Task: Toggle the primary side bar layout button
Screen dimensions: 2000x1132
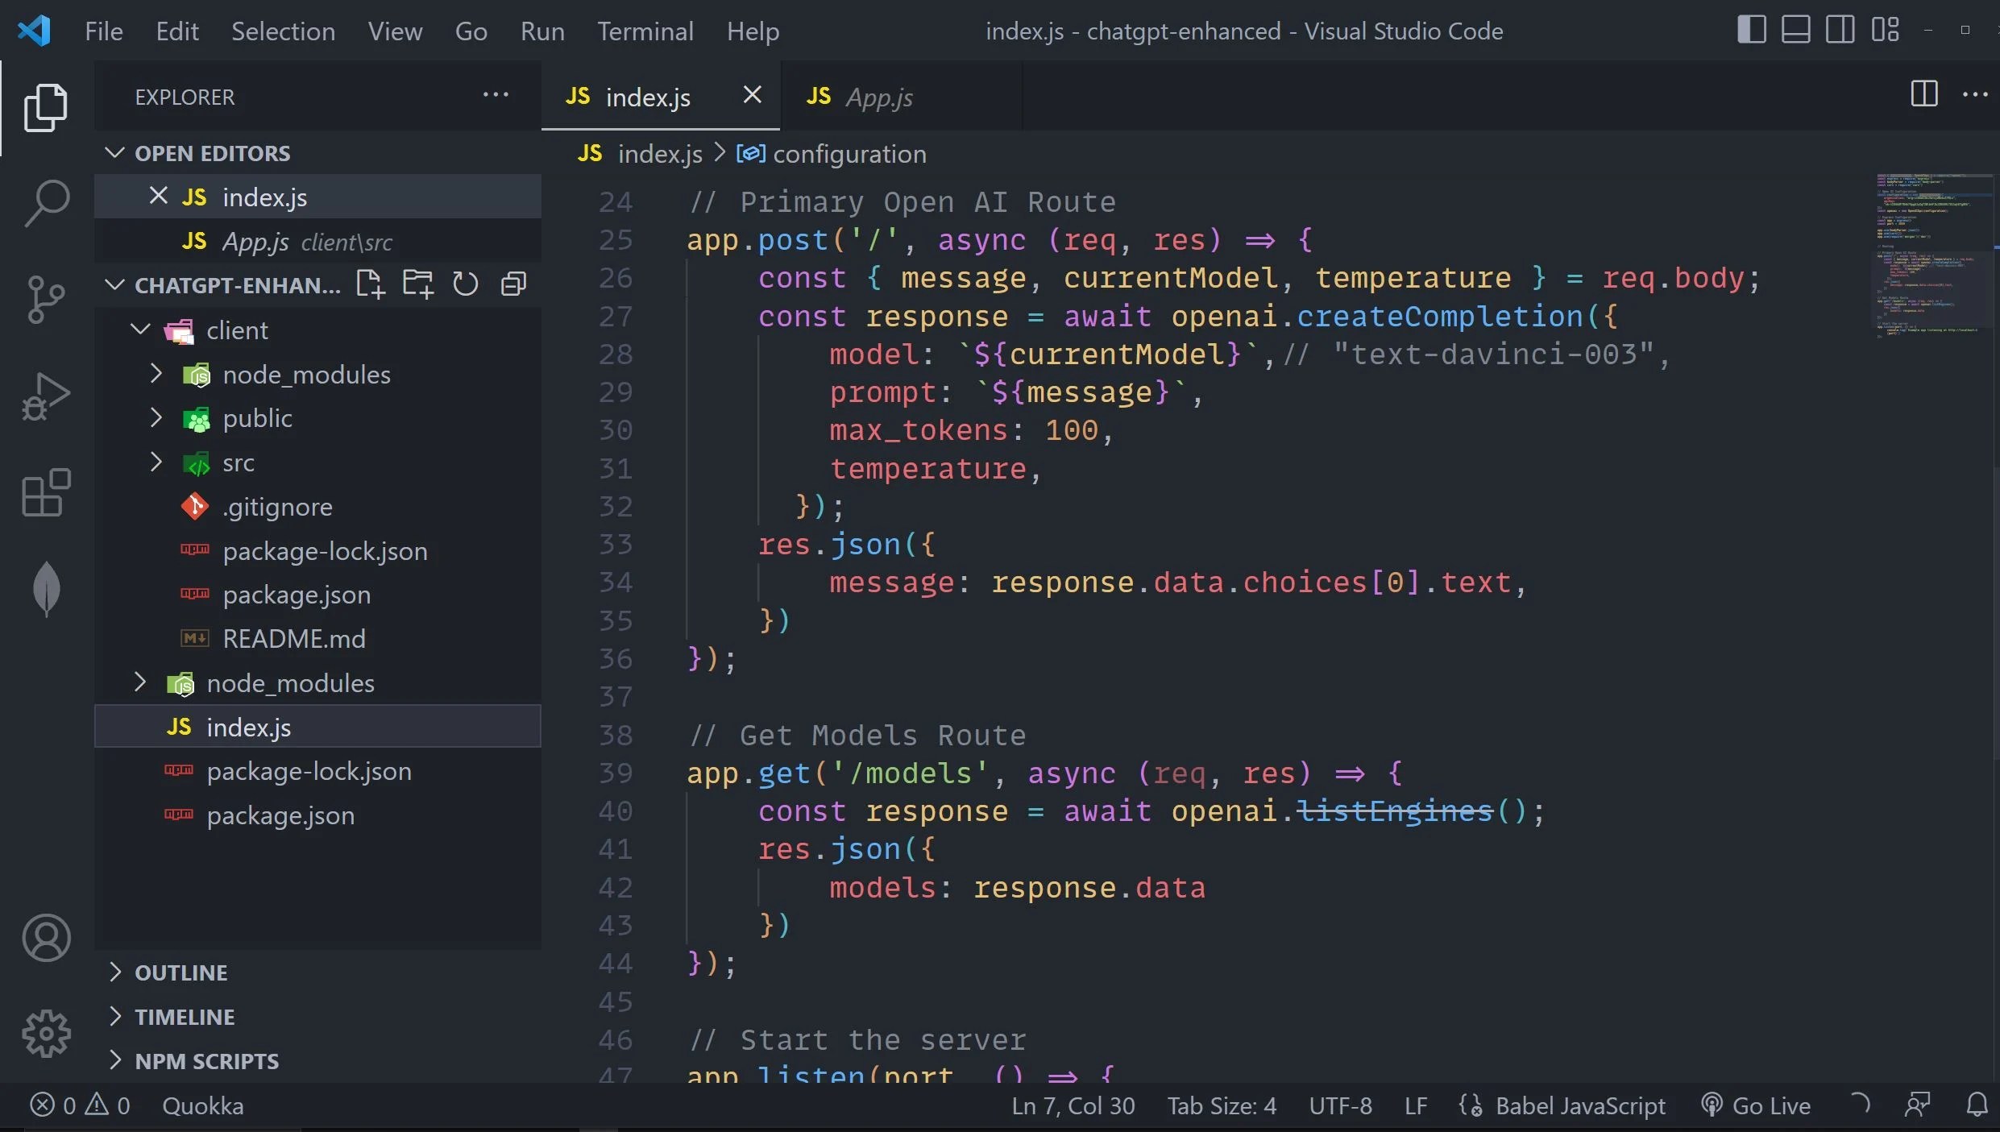Action: pos(1751,31)
